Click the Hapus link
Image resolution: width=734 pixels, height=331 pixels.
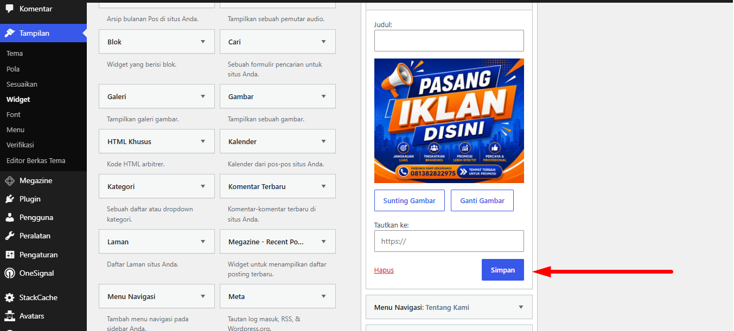(384, 270)
